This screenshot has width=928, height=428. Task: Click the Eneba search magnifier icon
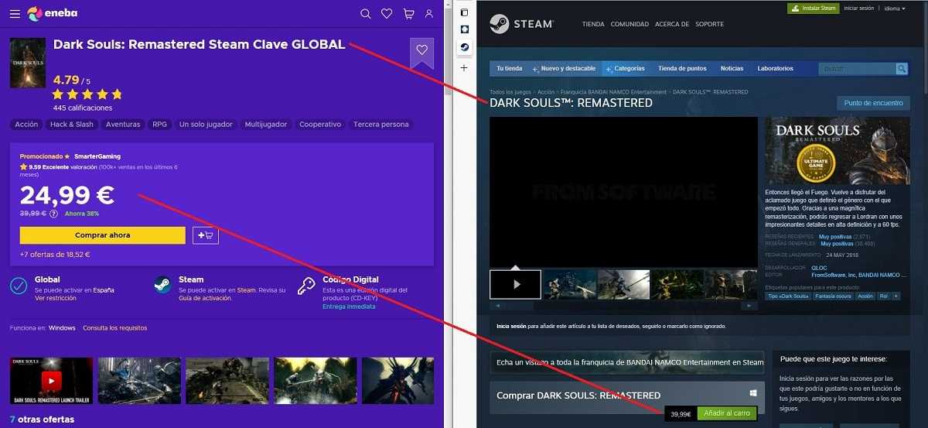click(x=366, y=14)
